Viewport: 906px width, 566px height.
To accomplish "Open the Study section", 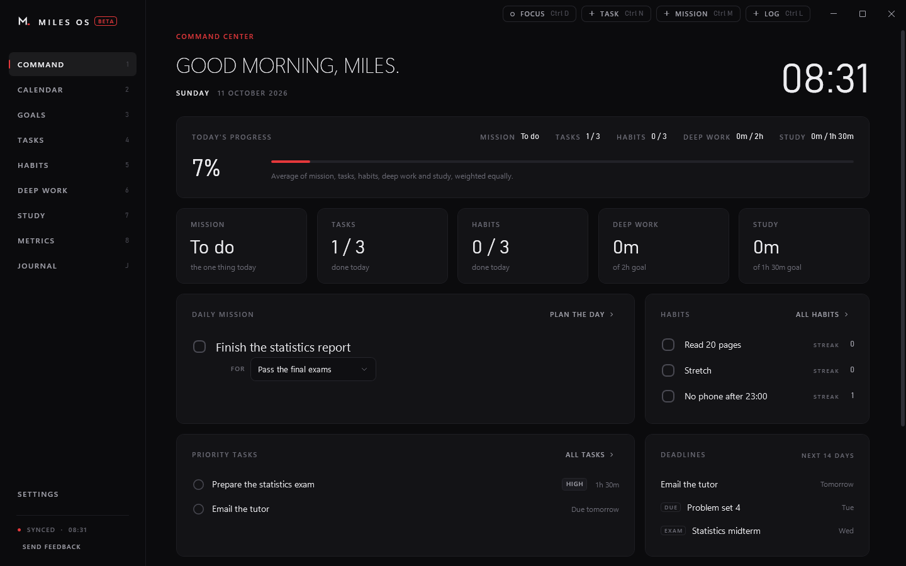I will [x=72, y=215].
